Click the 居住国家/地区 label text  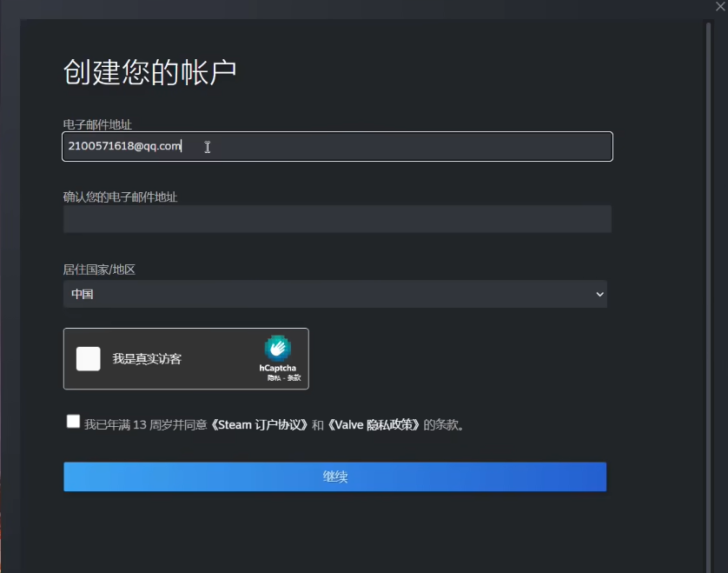click(x=99, y=270)
